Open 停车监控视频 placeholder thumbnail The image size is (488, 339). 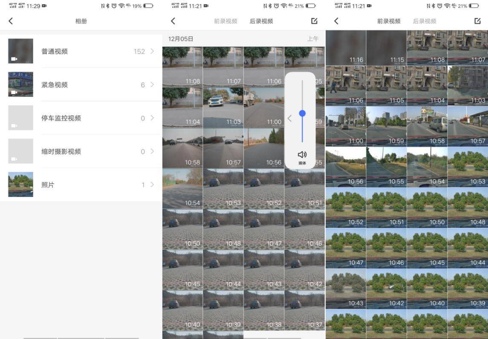click(20, 118)
